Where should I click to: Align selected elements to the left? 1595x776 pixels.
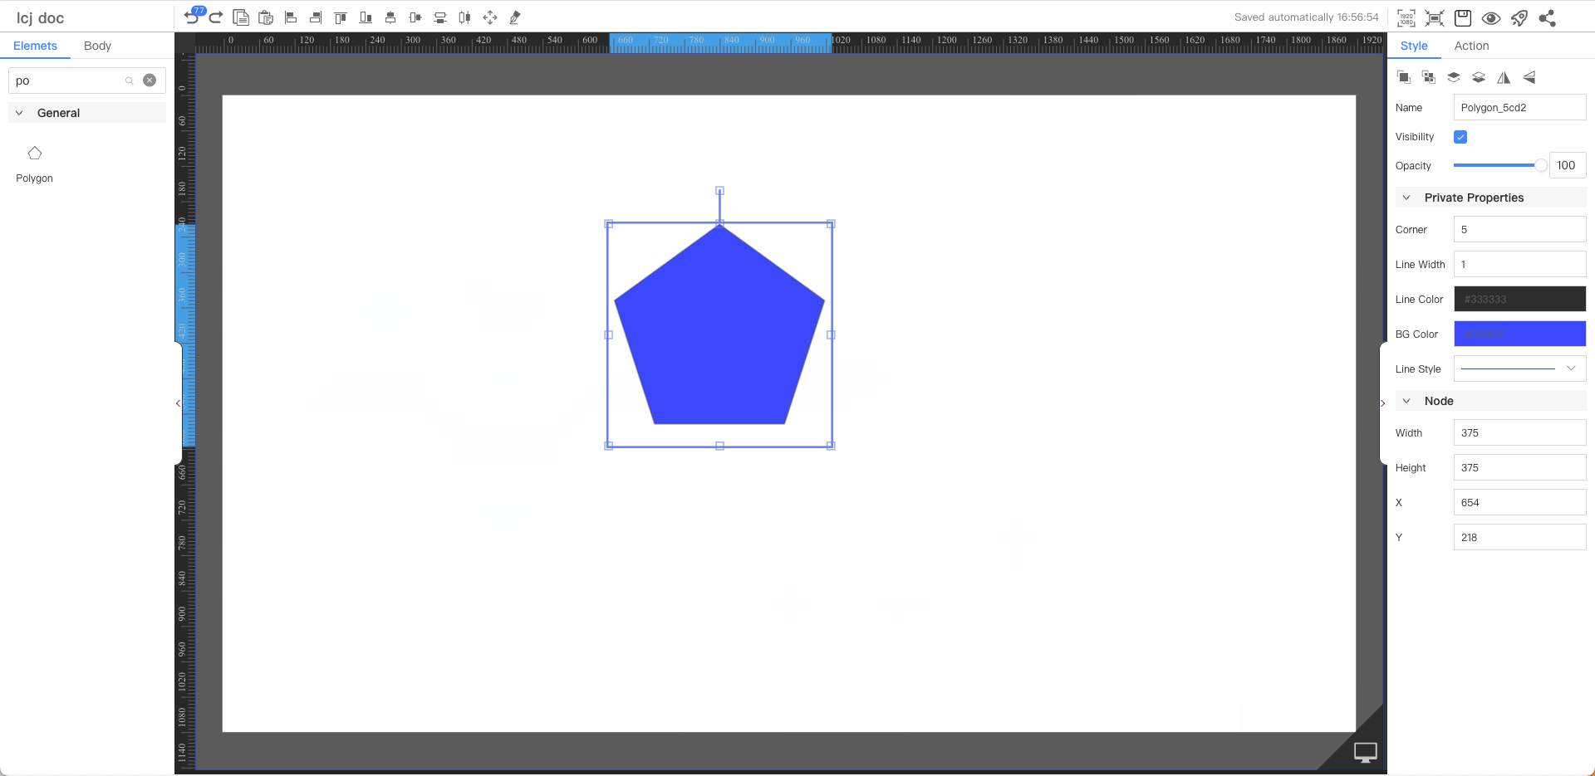pos(291,17)
